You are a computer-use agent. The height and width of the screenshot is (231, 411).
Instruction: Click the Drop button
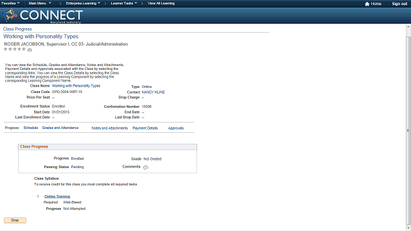click(x=15, y=220)
